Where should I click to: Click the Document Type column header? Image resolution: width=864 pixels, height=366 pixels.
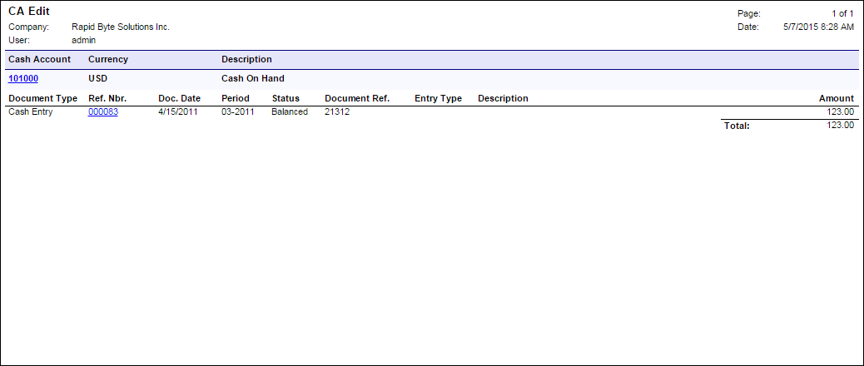pyautogui.click(x=42, y=99)
